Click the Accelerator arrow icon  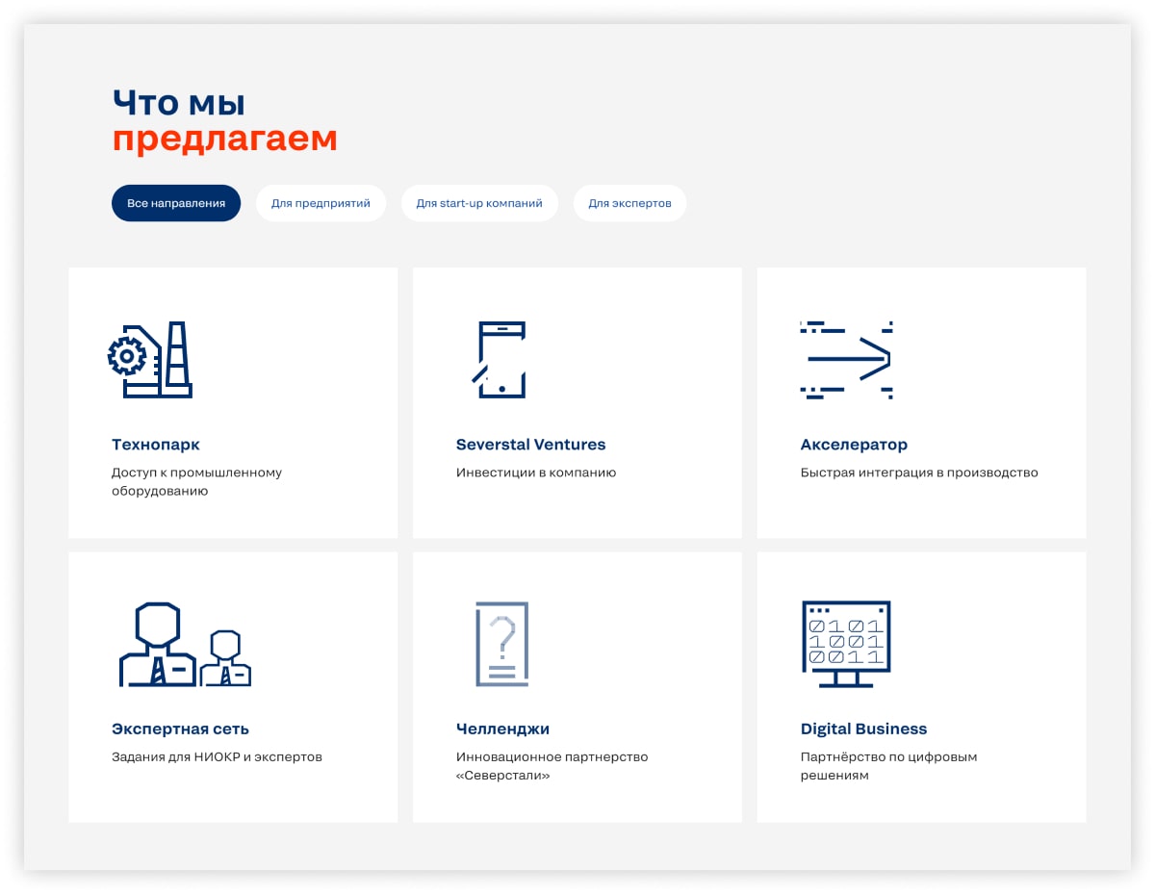pos(846,360)
